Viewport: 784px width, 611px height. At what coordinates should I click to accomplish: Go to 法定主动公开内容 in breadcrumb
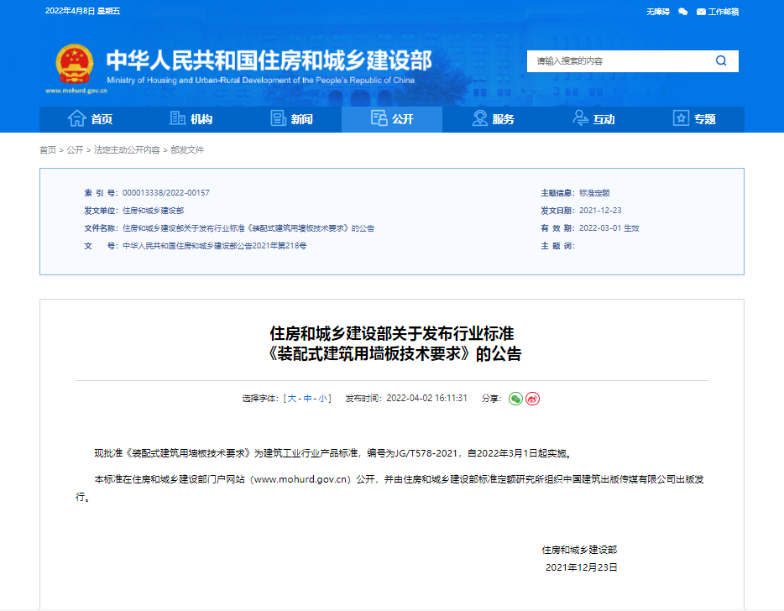click(127, 150)
